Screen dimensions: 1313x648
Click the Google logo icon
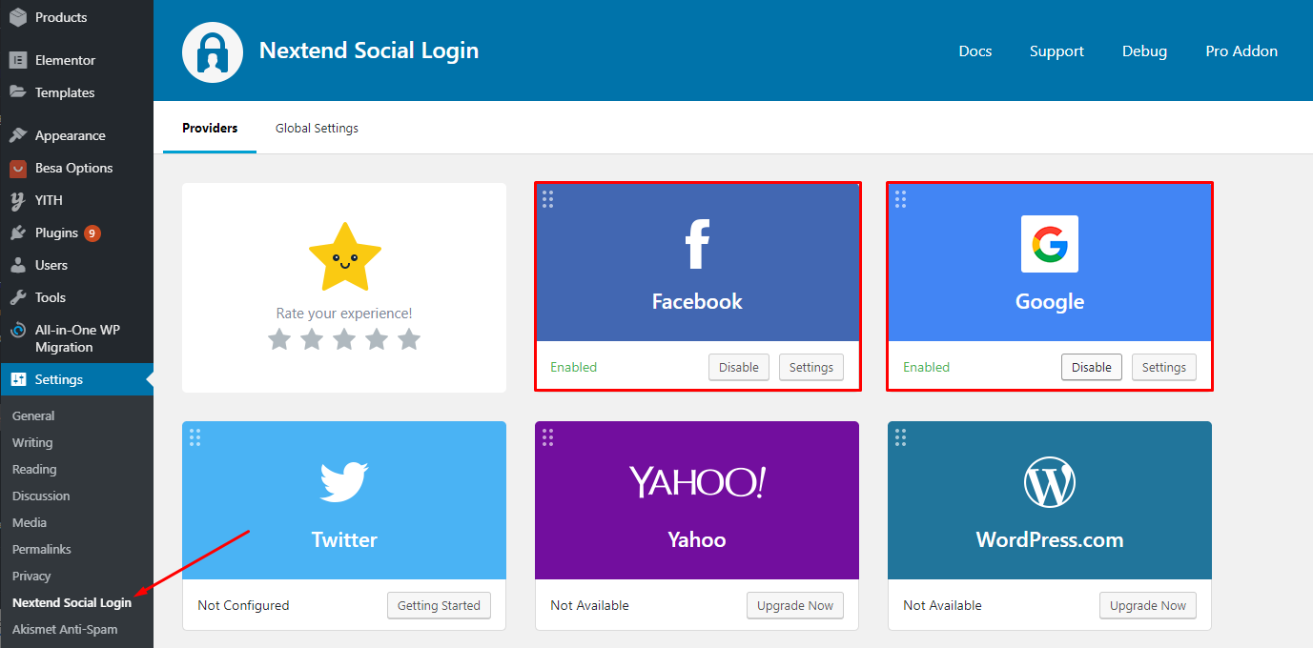pos(1050,244)
